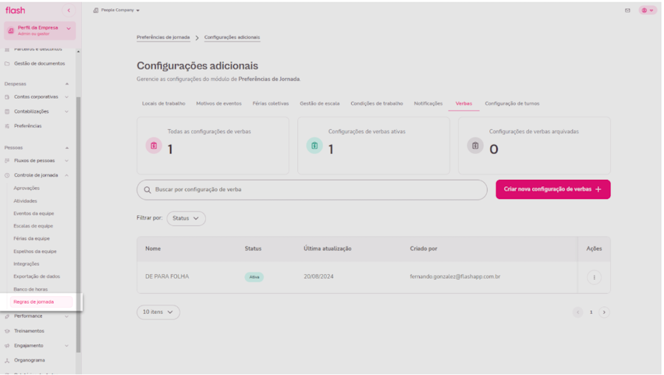Open Banco de horas in sidebar
The image size is (664, 375).
coord(30,290)
